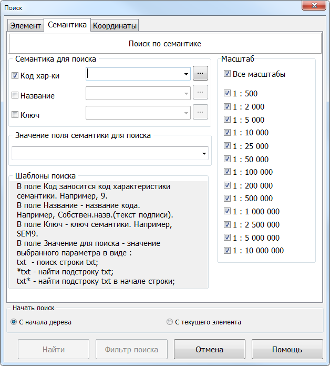Choose the С начала дерева radio option
The width and height of the screenshot is (330, 366).
pos(14,322)
